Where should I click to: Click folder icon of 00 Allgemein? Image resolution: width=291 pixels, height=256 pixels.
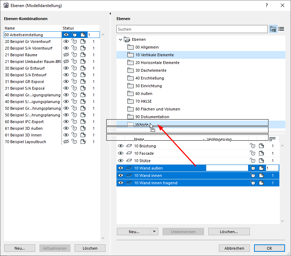point(131,47)
